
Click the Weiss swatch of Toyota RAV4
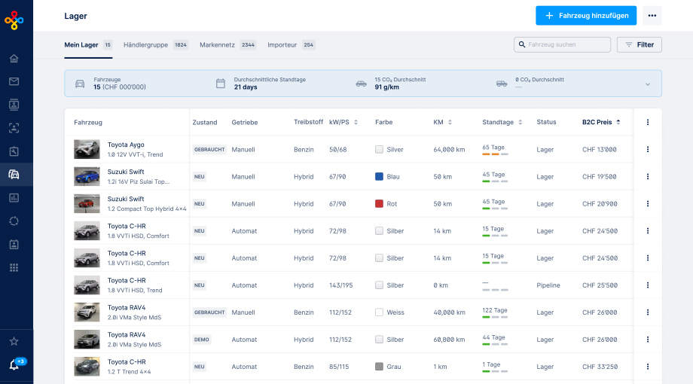(x=379, y=312)
